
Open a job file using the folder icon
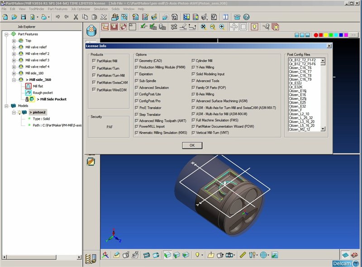14,17
